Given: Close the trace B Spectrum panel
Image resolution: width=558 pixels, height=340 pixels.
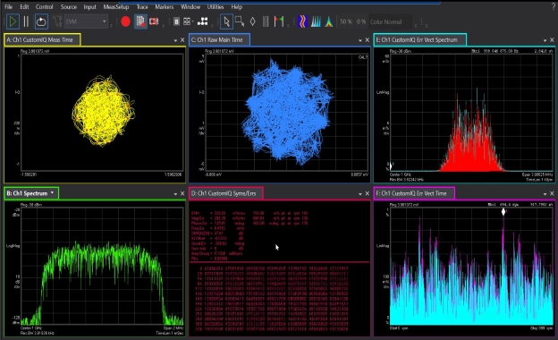Looking at the screenshot, I should tap(182, 193).
